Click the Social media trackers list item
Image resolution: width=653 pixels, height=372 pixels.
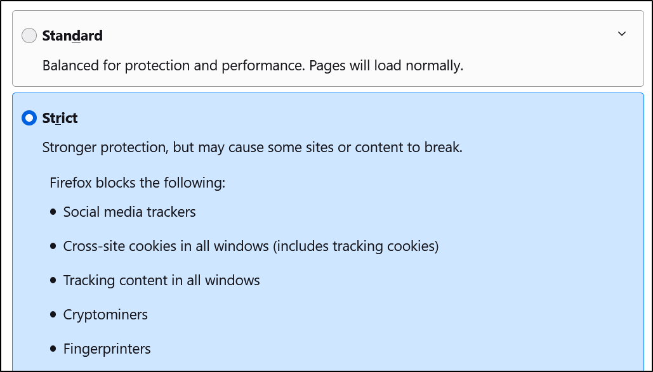coord(129,212)
